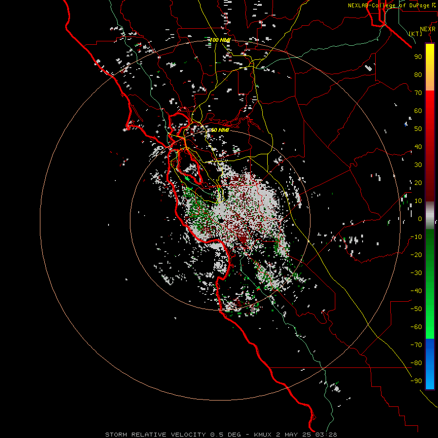This screenshot has height=438, width=438.
Task: Click the 100 NMI range ring label
Action: pyautogui.click(x=220, y=40)
